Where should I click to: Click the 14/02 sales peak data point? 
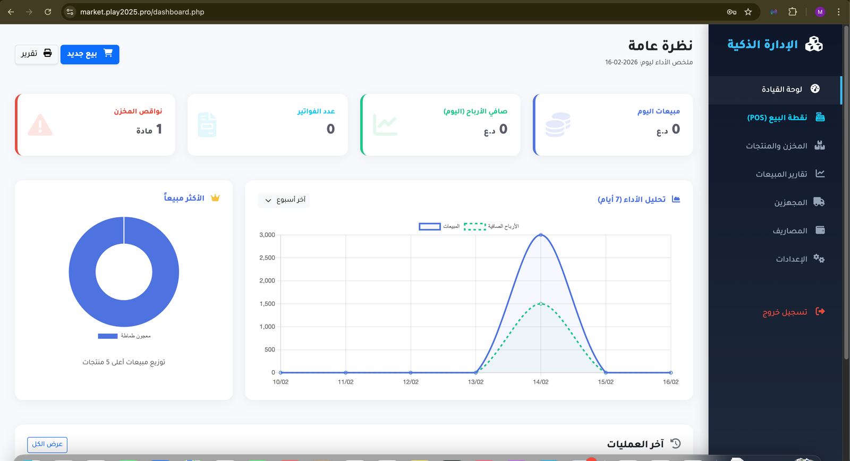click(541, 235)
